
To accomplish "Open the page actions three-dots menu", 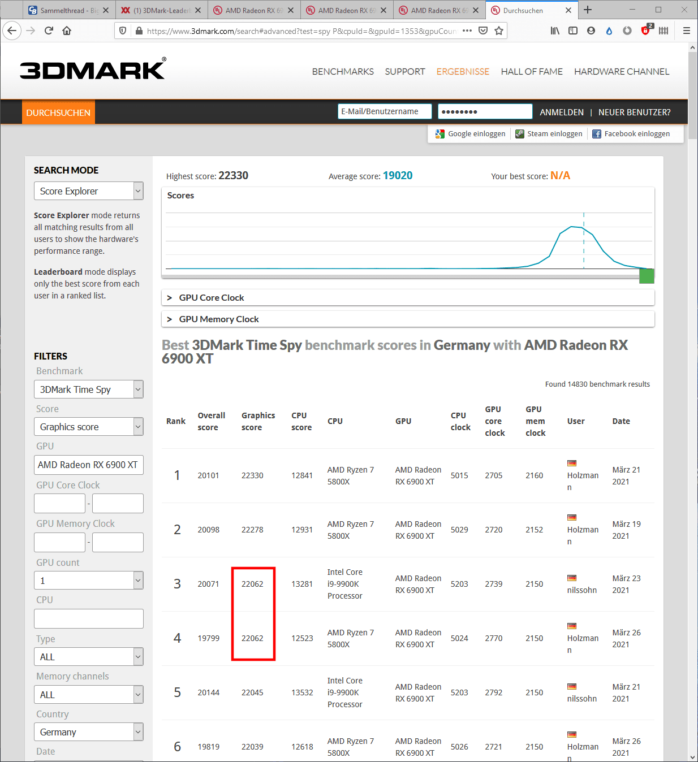I will (x=467, y=31).
